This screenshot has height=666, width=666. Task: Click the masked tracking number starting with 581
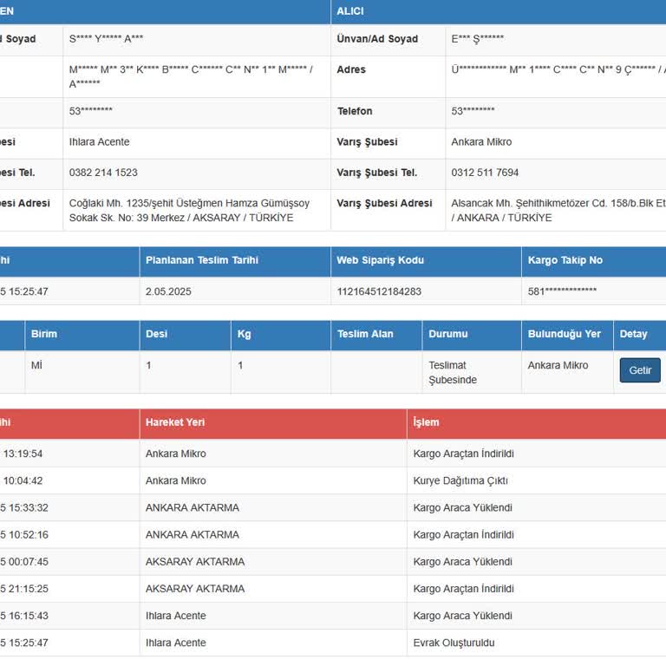(562, 291)
